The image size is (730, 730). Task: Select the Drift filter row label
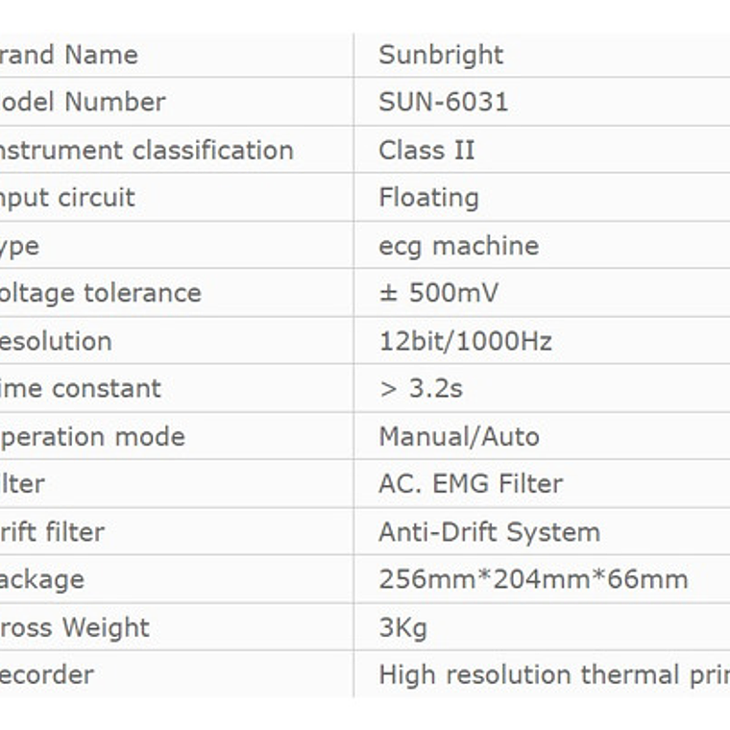(52, 532)
